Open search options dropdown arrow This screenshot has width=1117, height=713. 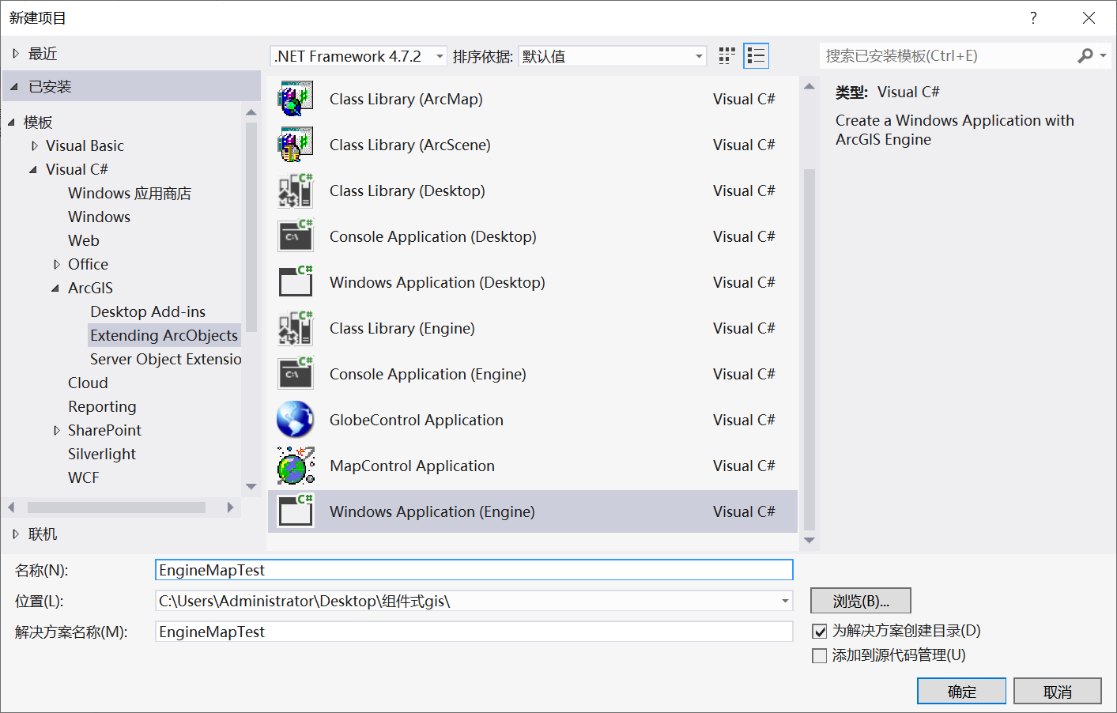(x=1103, y=55)
